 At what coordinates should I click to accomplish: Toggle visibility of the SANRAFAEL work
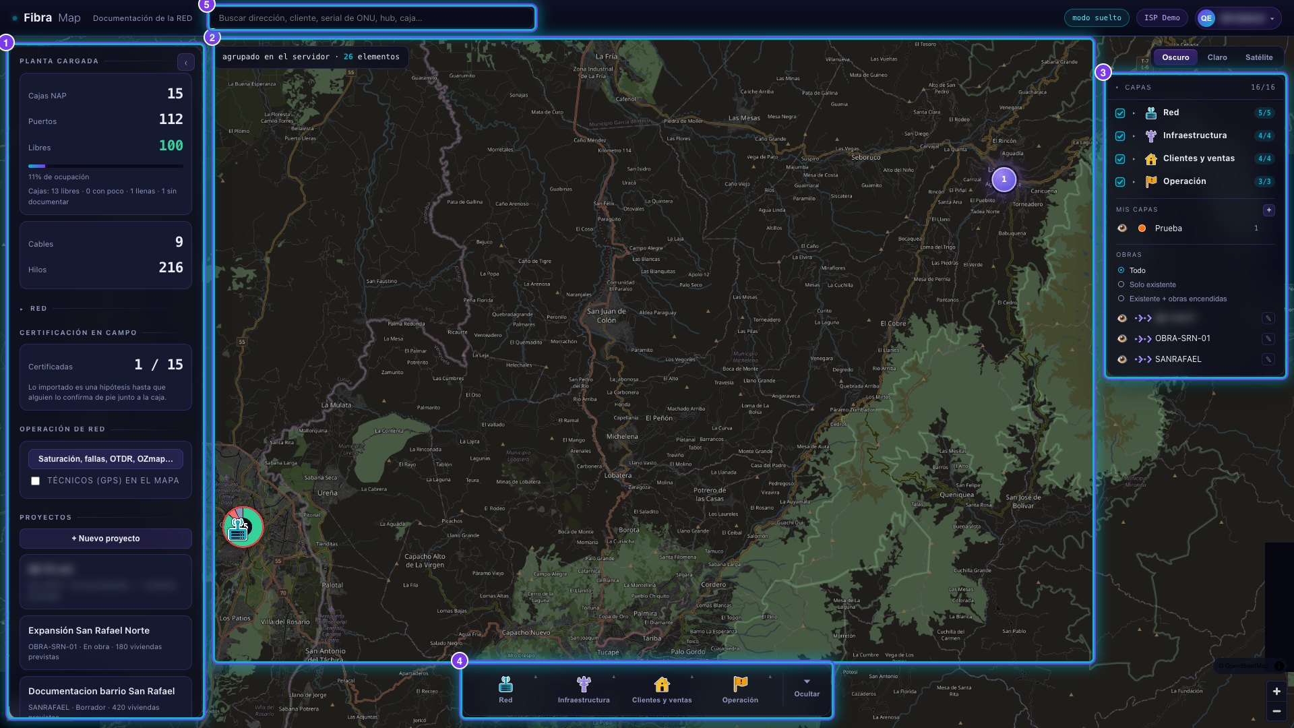click(1122, 359)
